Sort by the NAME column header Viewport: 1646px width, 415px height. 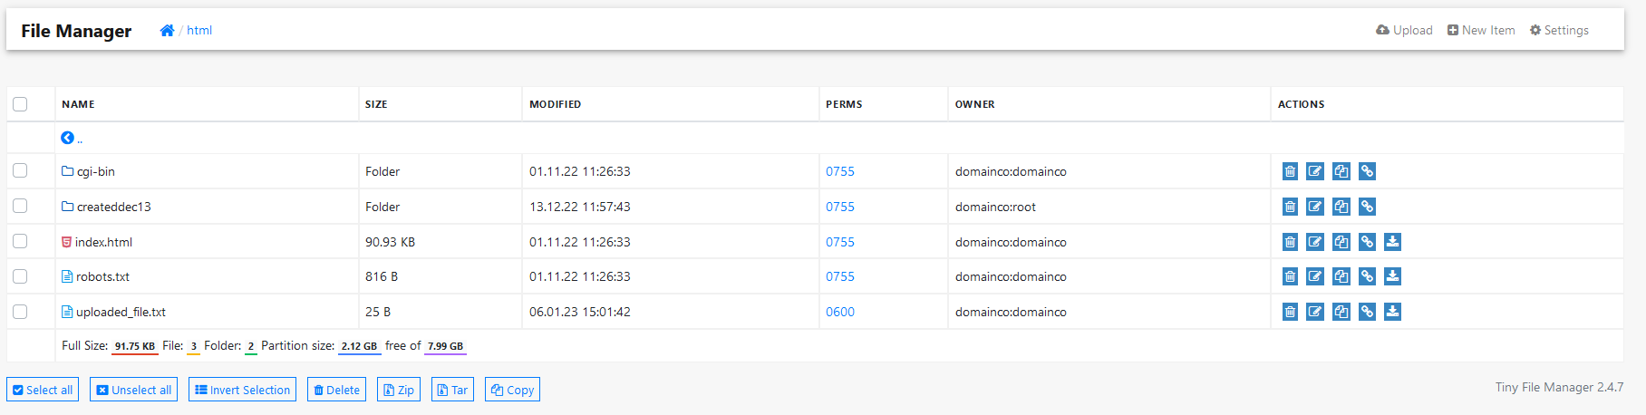click(x=78, y=104)
